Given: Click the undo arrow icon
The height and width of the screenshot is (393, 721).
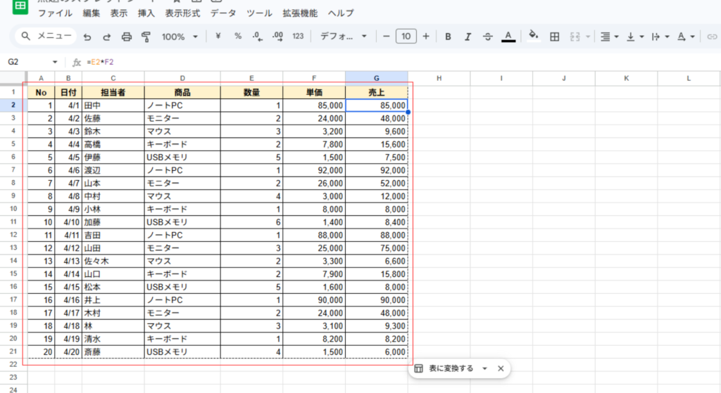Looking at the screenshot, I should pyautogui.click(x=87, y=37).
